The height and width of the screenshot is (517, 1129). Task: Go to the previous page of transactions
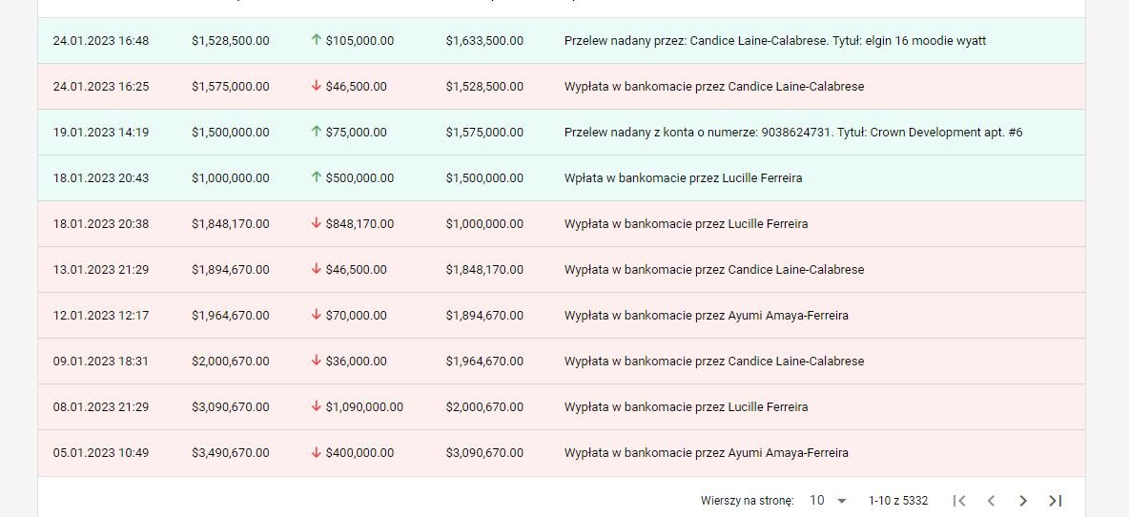pyautogui.click(x=991, y=501)
